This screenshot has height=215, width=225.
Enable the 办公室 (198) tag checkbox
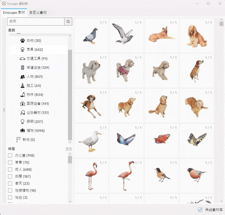click(x=10, y=155)
